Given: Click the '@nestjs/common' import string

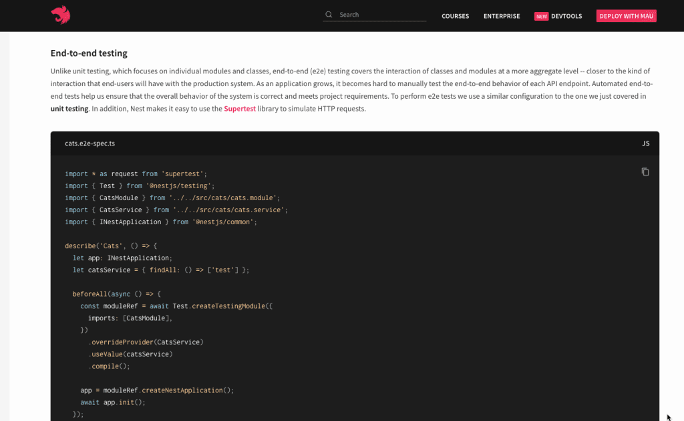Looking at the screenshot, I should click(x=222, y=222).
